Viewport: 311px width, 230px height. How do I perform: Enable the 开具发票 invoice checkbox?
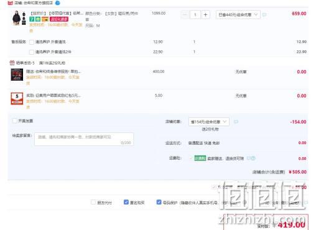click(15, 121)
